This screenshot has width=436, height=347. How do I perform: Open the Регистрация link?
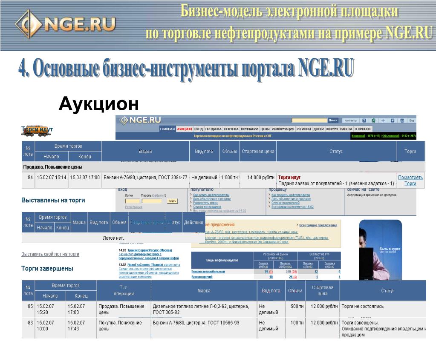click(x=133, y=207)
